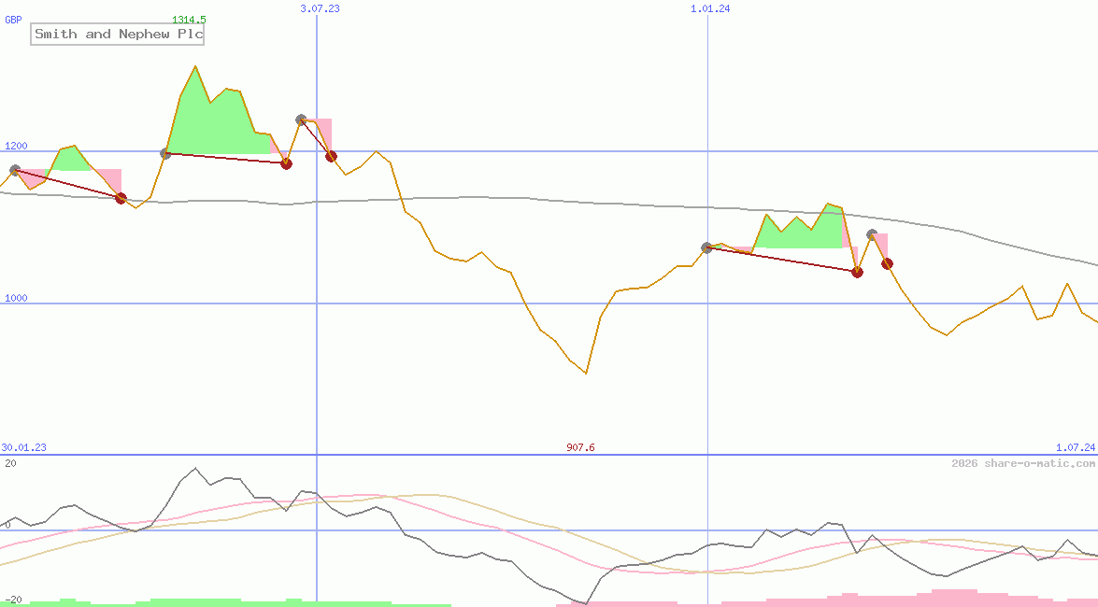
Task: Select the gray entry marker starting the late-2023 trade
Action: (x=707, y=247)
